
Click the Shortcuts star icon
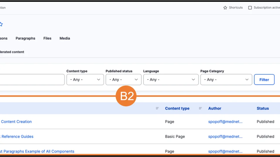point(225,8)
